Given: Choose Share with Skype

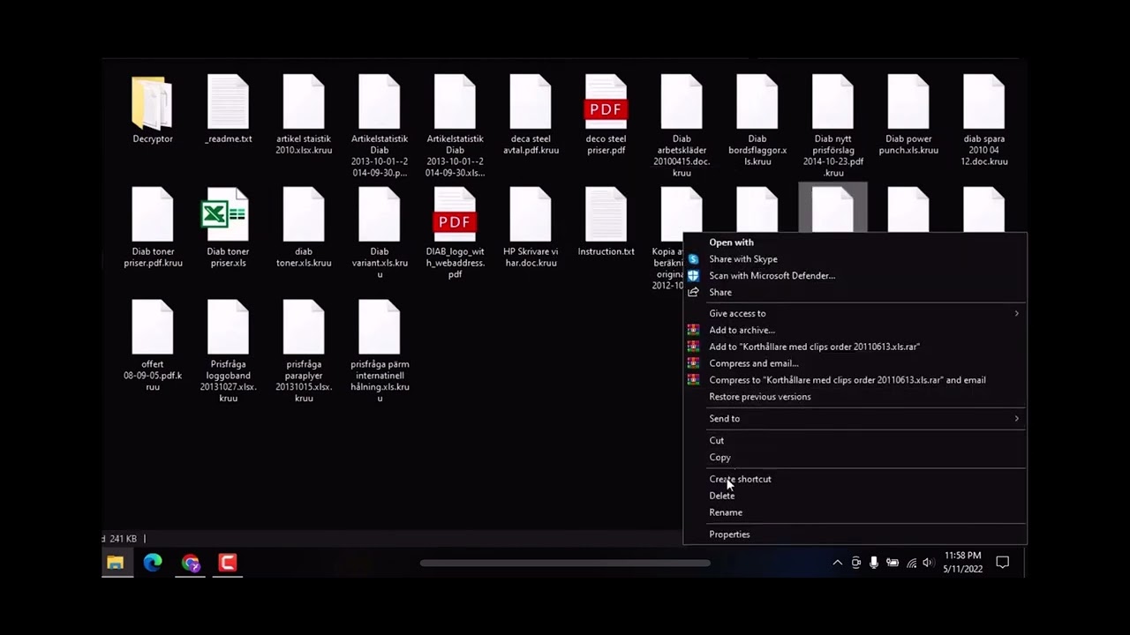Looking at the screenshot, I should coord(854,259).
